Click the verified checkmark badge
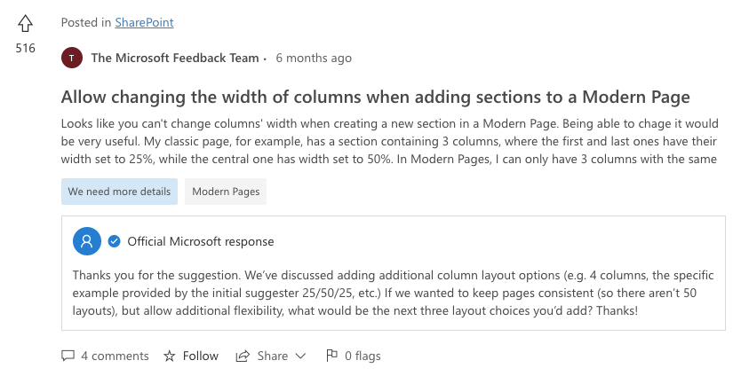The width and height of the screenshot is (741, 376). [114, 241]
